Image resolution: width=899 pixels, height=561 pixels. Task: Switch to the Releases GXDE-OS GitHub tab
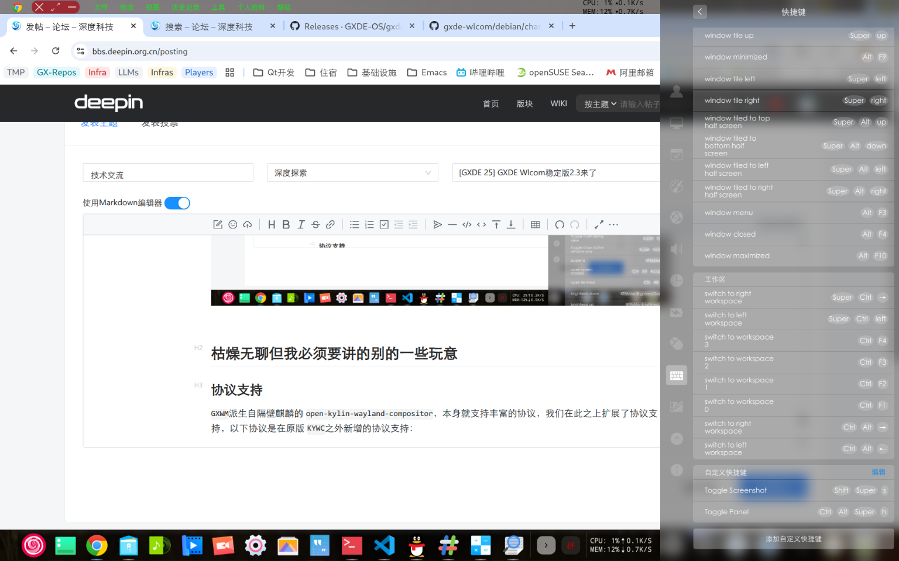(353, 26)
